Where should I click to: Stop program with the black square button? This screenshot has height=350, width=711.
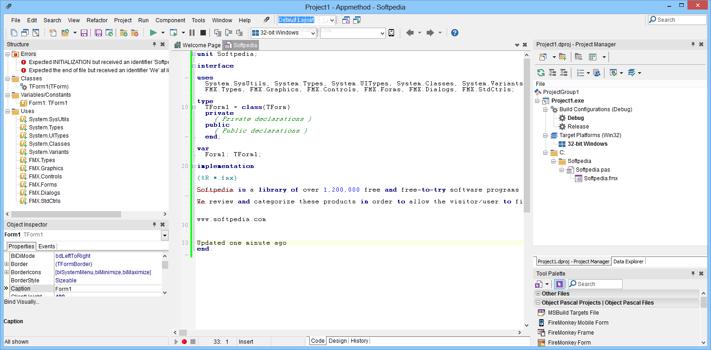click(203, 33)
